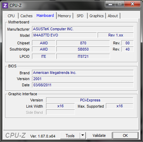Click the Ver. 1.67.0.x64 version text

[43, 136]
